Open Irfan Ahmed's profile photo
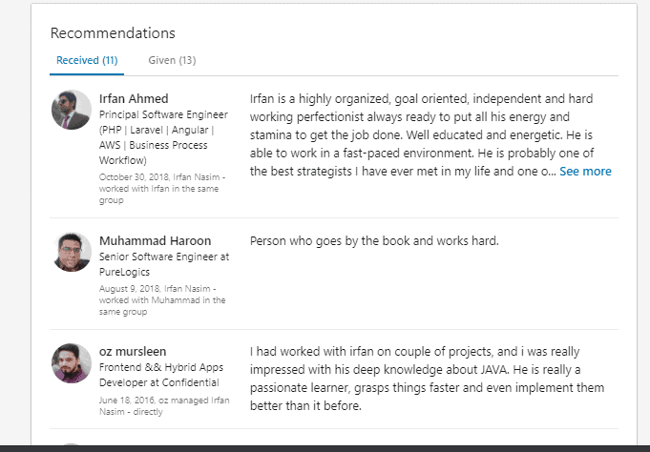The width and height of the screenshot is (650, 452). point(72,110)
